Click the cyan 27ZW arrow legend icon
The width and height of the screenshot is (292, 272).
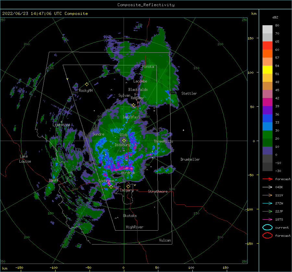coord(267,203)
